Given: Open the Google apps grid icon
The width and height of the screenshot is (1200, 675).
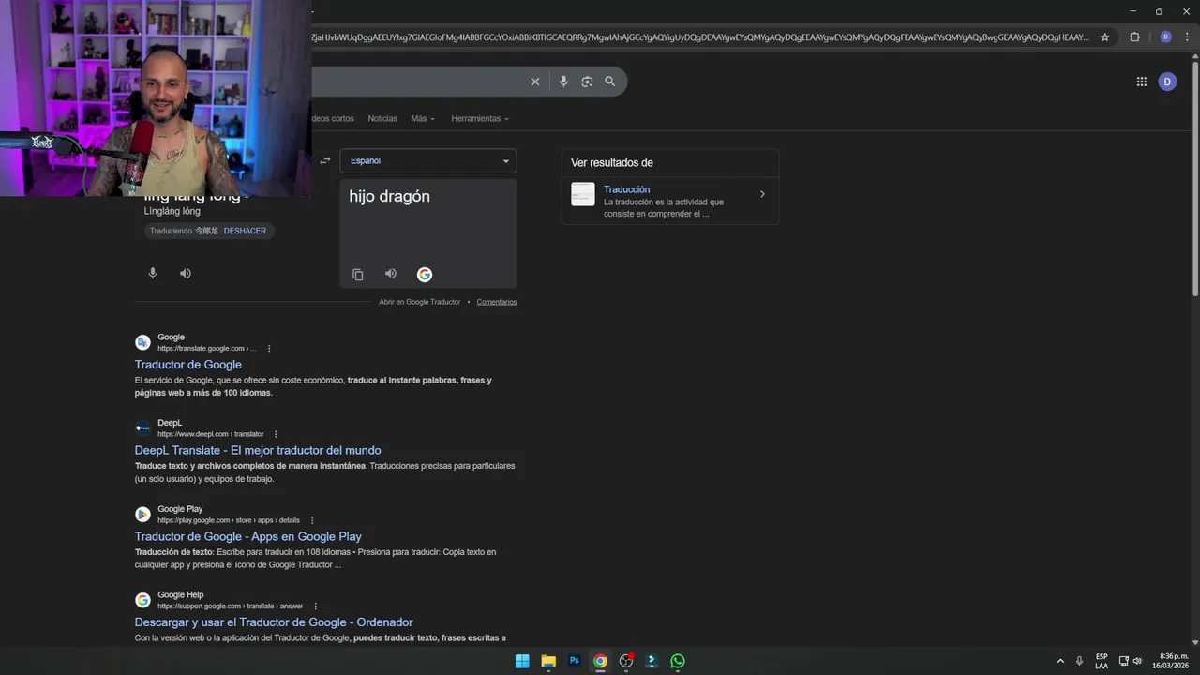Looking at the screenshot, I should (1142, 82).
